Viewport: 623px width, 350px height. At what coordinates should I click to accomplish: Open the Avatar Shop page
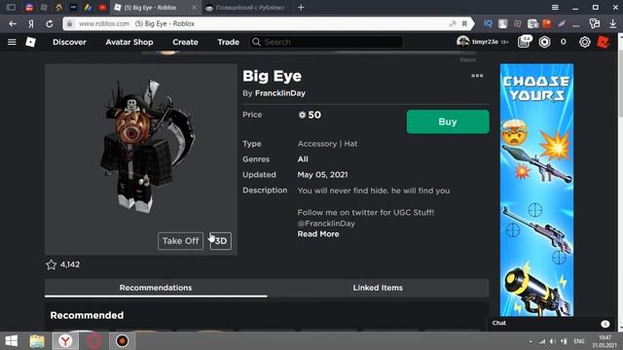point(129,42)
